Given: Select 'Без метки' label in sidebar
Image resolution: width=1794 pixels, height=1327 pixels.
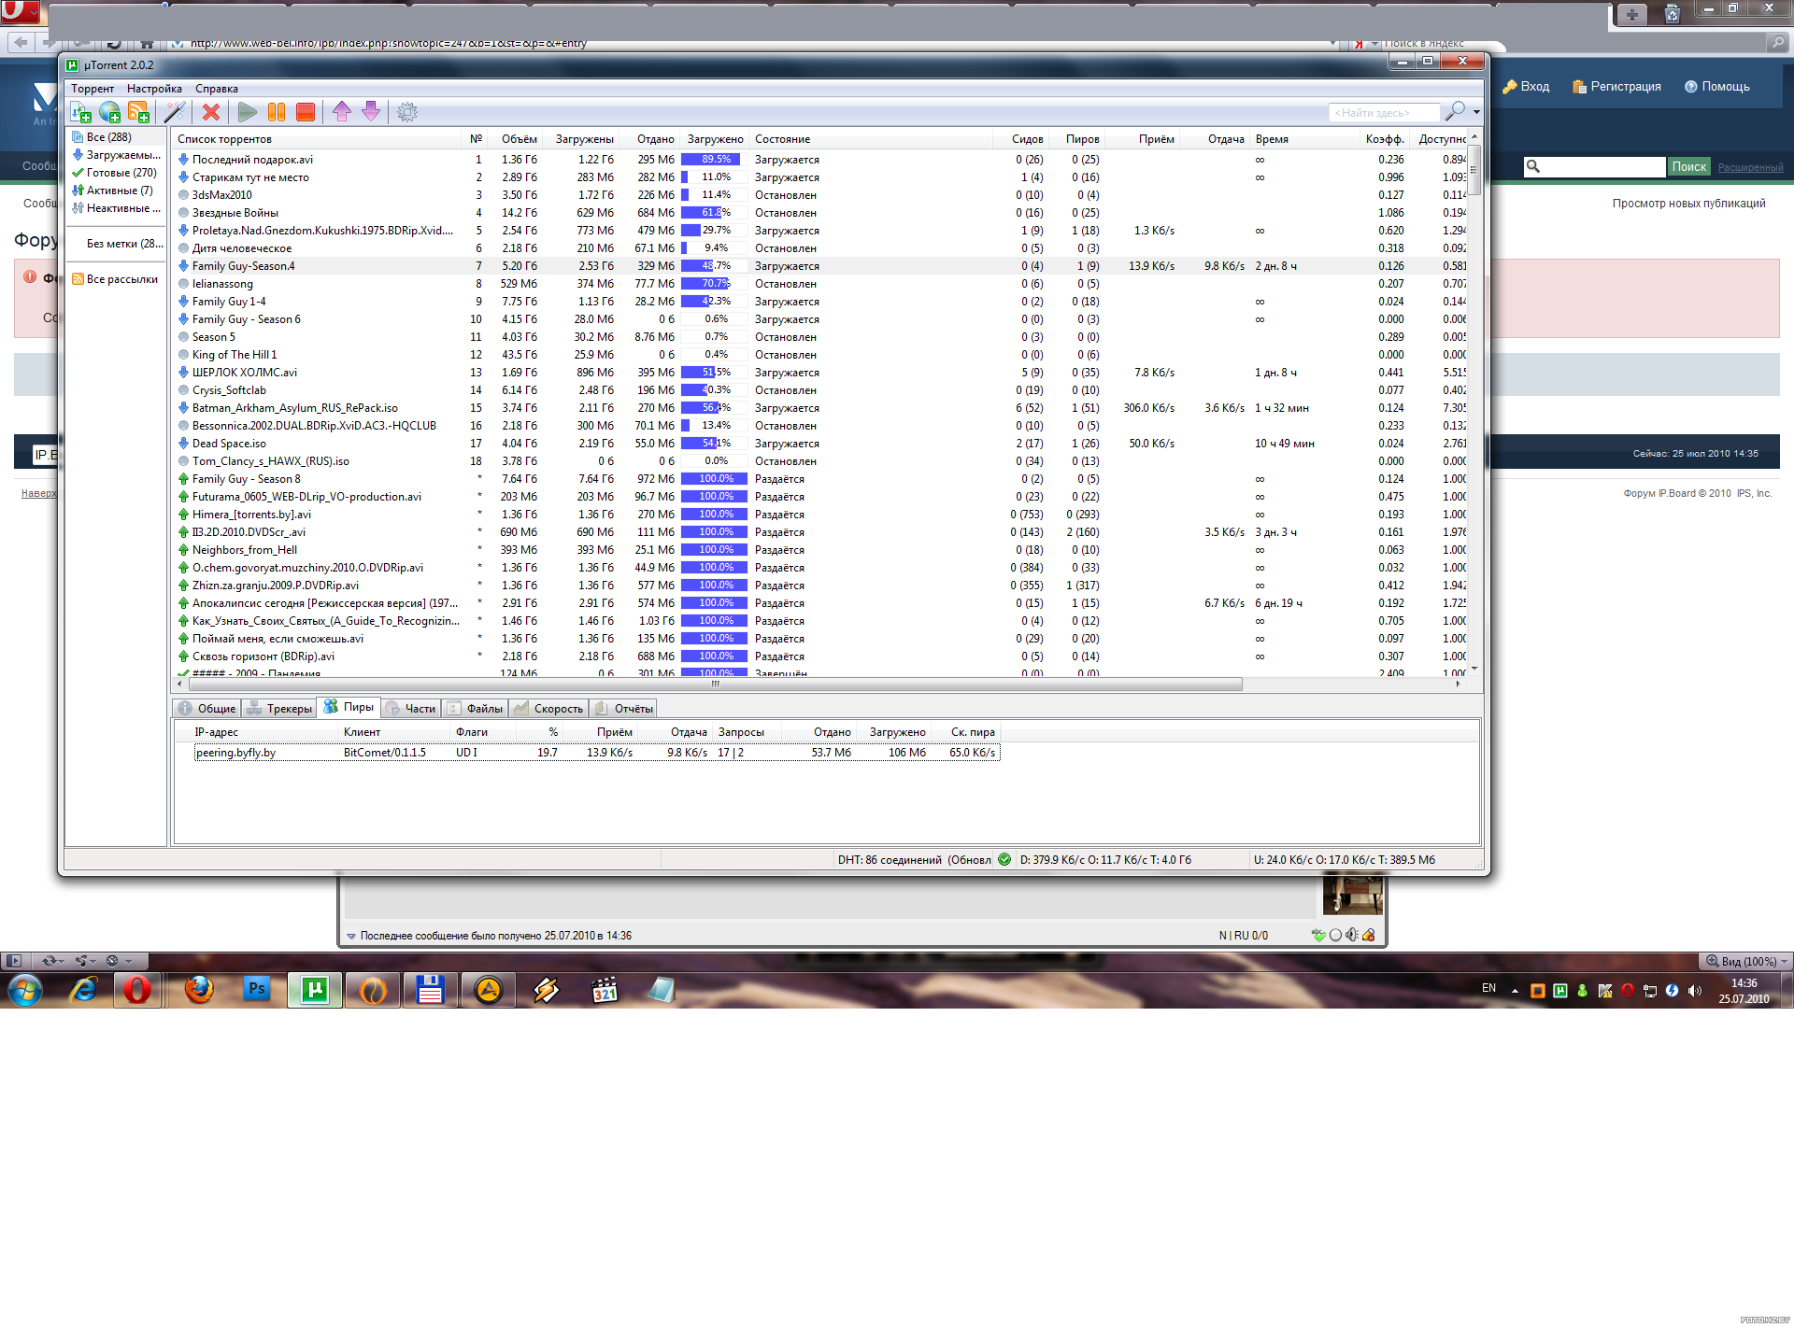Looking at the screenshot, I should 124,244.
